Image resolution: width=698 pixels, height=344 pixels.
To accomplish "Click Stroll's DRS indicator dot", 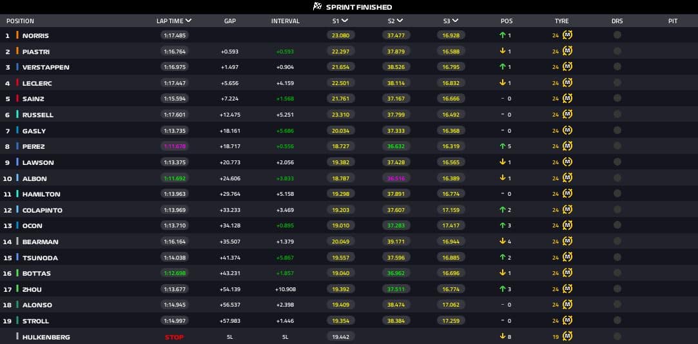I will click(x=617, y=320).
